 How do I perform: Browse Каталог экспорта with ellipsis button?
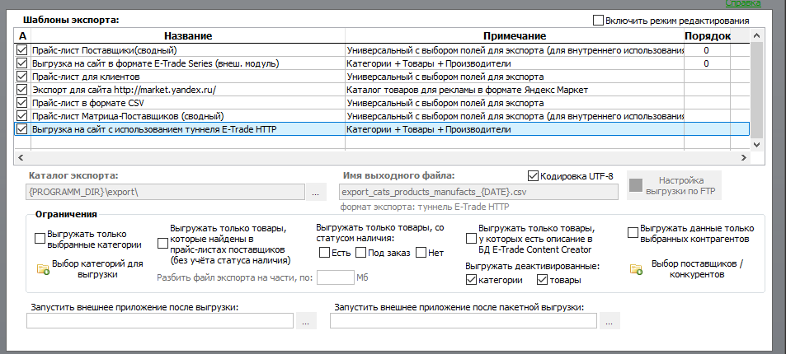315,193
